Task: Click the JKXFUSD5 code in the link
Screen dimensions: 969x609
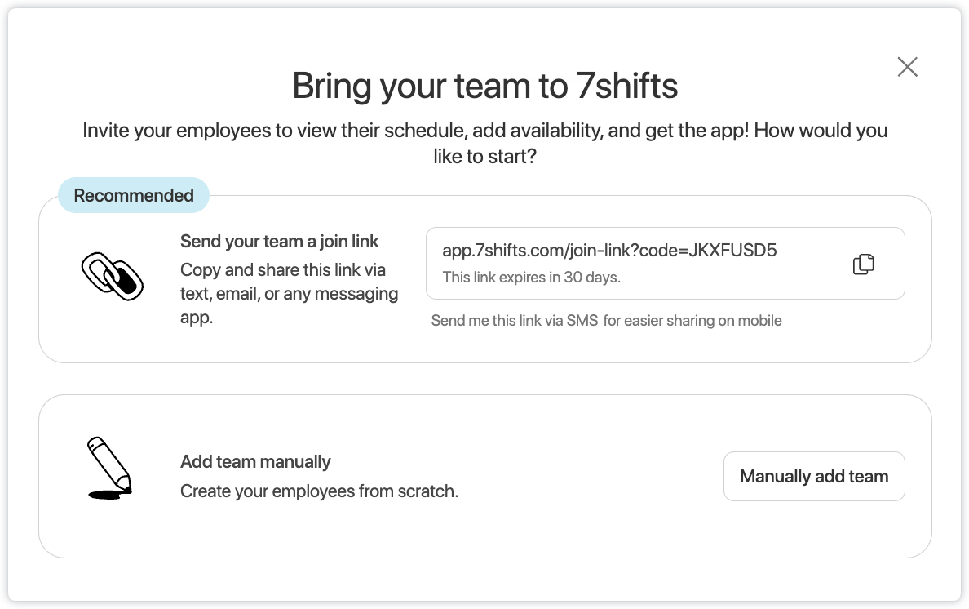Action: point(732,251)
